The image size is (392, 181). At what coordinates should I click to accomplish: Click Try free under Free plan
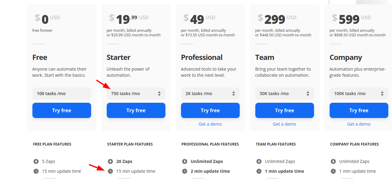(62, 110)
